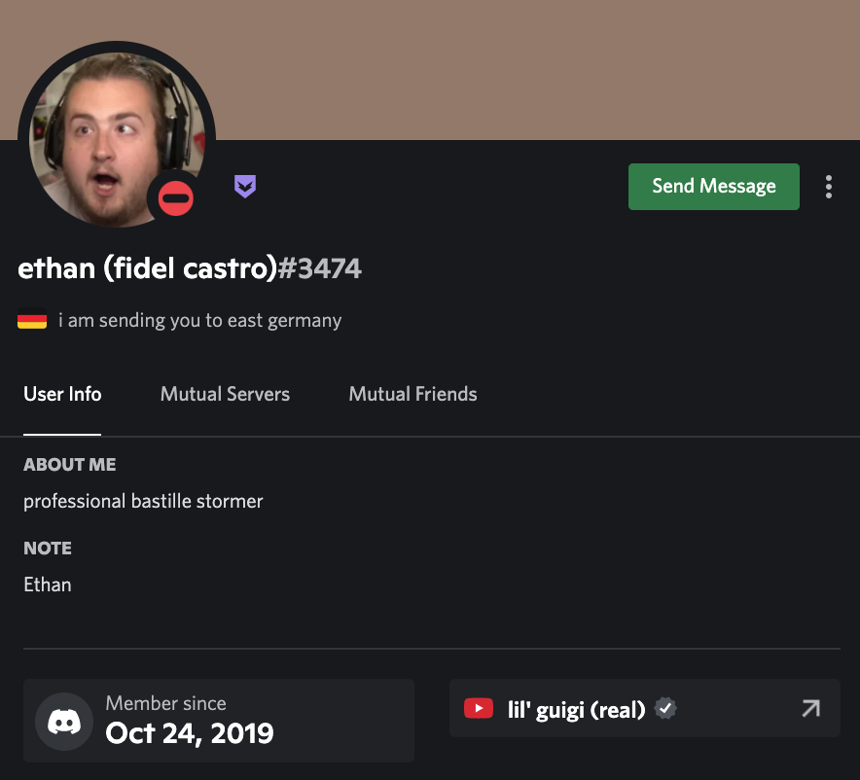
Task: Click the username ethan (fidel castro)#3474
Action: pos(190,268)
